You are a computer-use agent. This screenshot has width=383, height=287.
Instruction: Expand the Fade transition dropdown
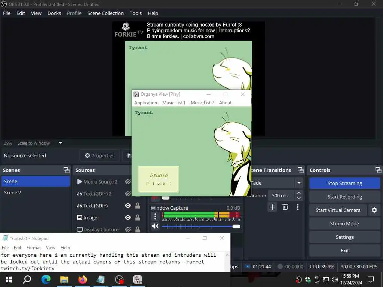coord(299,183)
